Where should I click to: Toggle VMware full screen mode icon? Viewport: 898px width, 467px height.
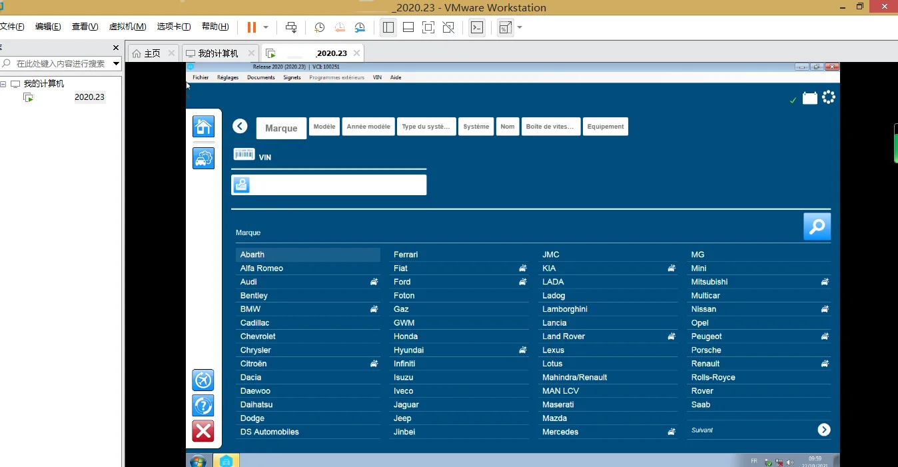click(428, 27)
